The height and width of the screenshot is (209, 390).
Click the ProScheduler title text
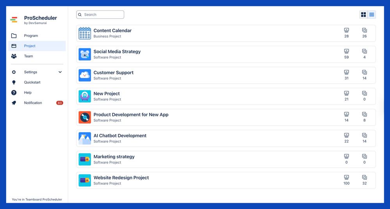(41, 18)
